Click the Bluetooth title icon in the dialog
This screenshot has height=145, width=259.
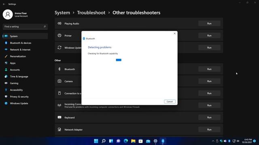tap(84, 39)
